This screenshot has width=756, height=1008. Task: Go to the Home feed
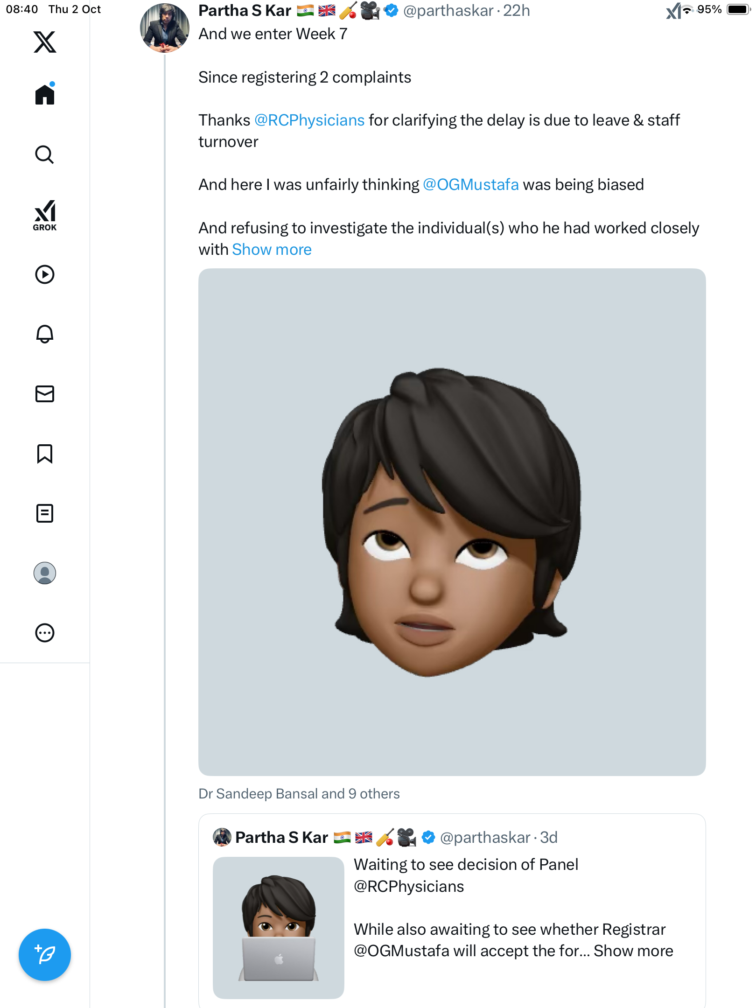[45, 95]
